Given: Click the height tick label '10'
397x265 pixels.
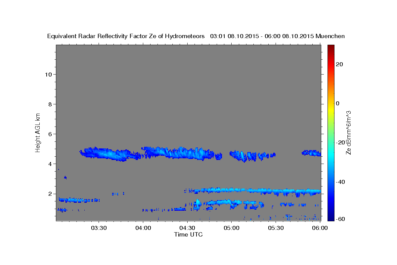Looking at the screenshot, I should (48, 74).
